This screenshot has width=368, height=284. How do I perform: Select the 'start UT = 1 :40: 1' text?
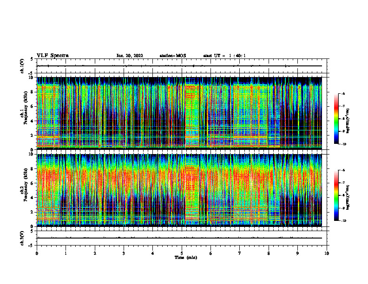[x=224, y=56]
